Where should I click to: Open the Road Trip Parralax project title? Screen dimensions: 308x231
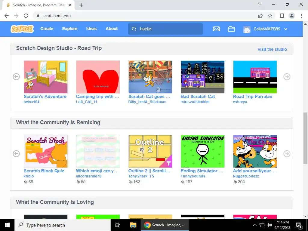pos(252,97)
